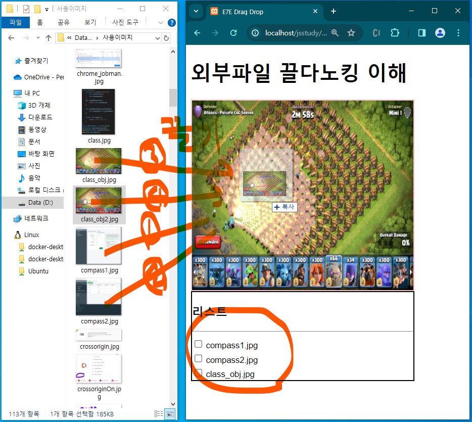Click the Explorer scrollbar up arrow
472x422 pixels.
173,52
